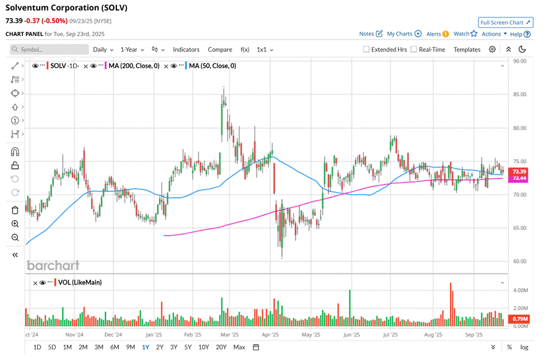Hide the SOLV price series eye icon
The width and height of the screenshot is (559, 357).
click(35, 66)
